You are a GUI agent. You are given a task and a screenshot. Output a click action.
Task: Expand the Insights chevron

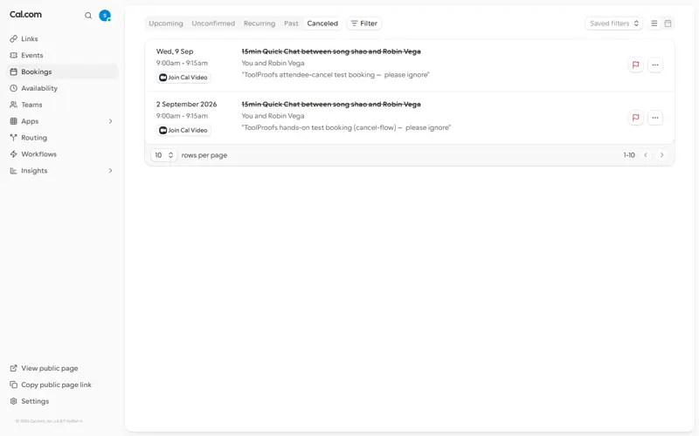click(111, 170)
